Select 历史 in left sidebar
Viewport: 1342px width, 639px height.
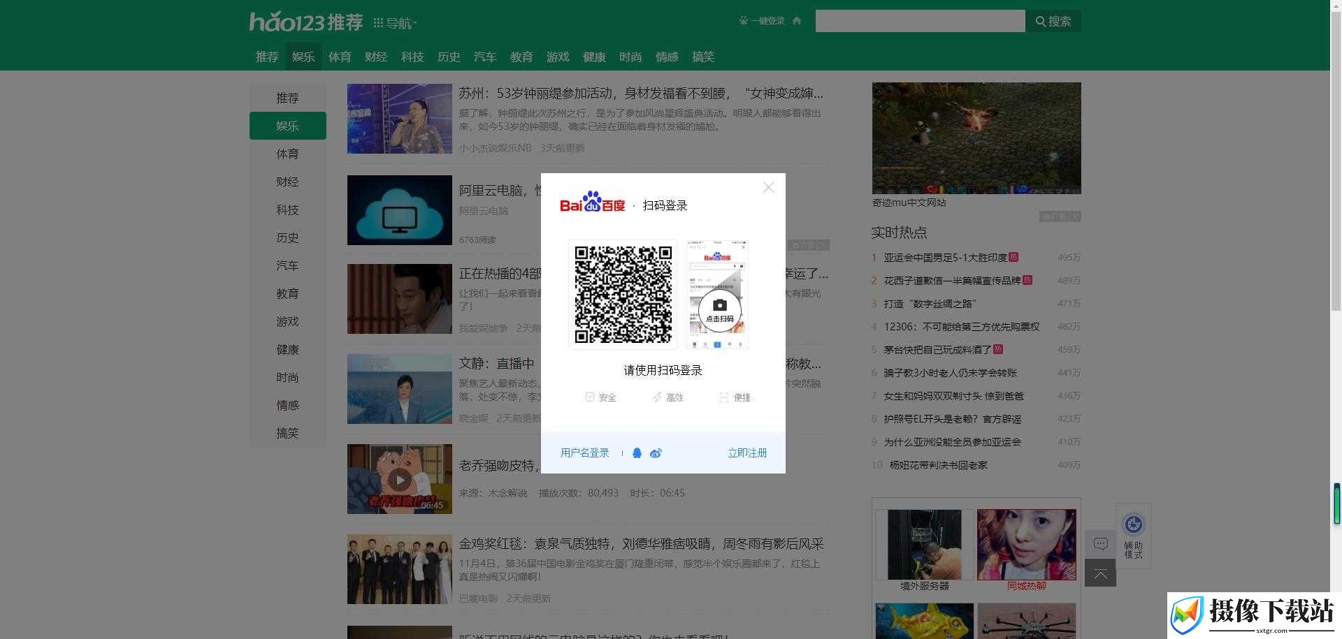click(287, 237)
